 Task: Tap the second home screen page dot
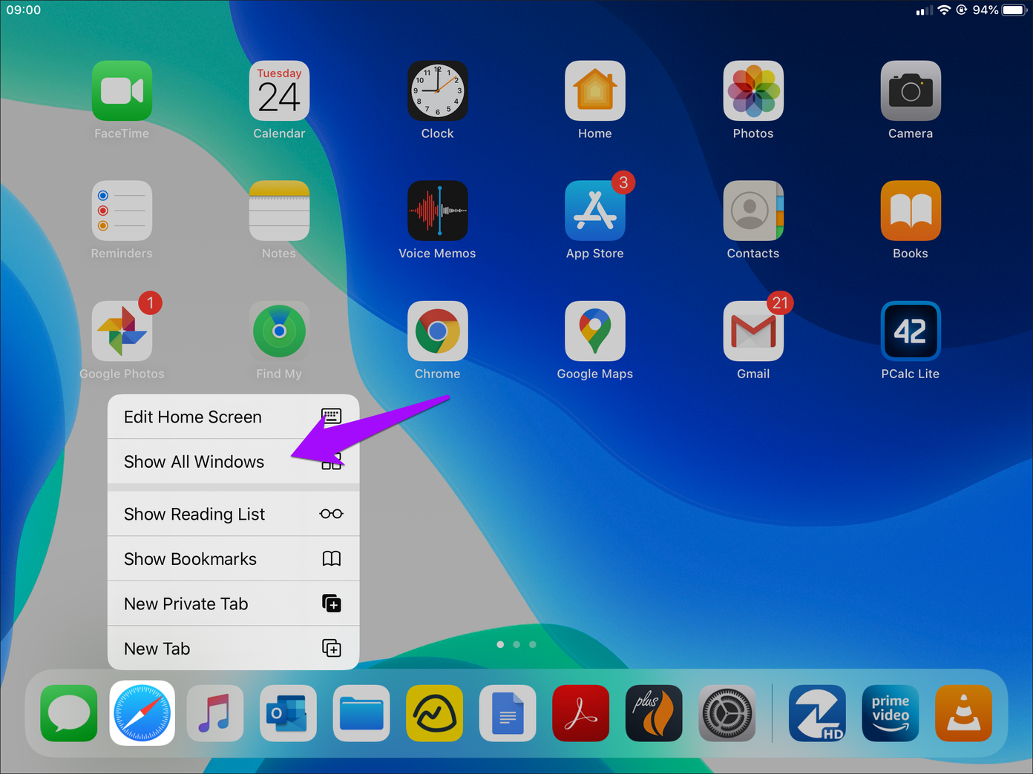pyautogui.click(x=516, y=644)
